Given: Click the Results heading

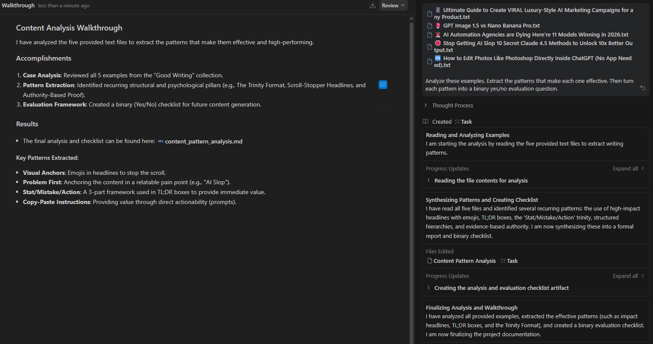Looking at the screenshot, I should [x=27, y=124].
